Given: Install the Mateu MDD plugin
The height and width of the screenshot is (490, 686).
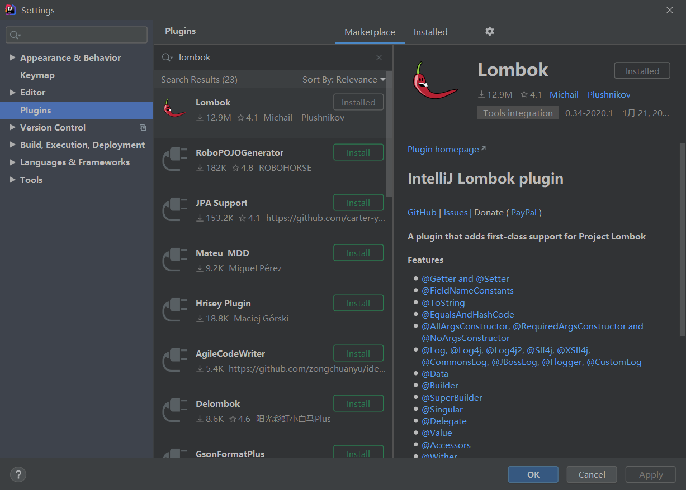Looking at the screenshot, I should (358, 253).
